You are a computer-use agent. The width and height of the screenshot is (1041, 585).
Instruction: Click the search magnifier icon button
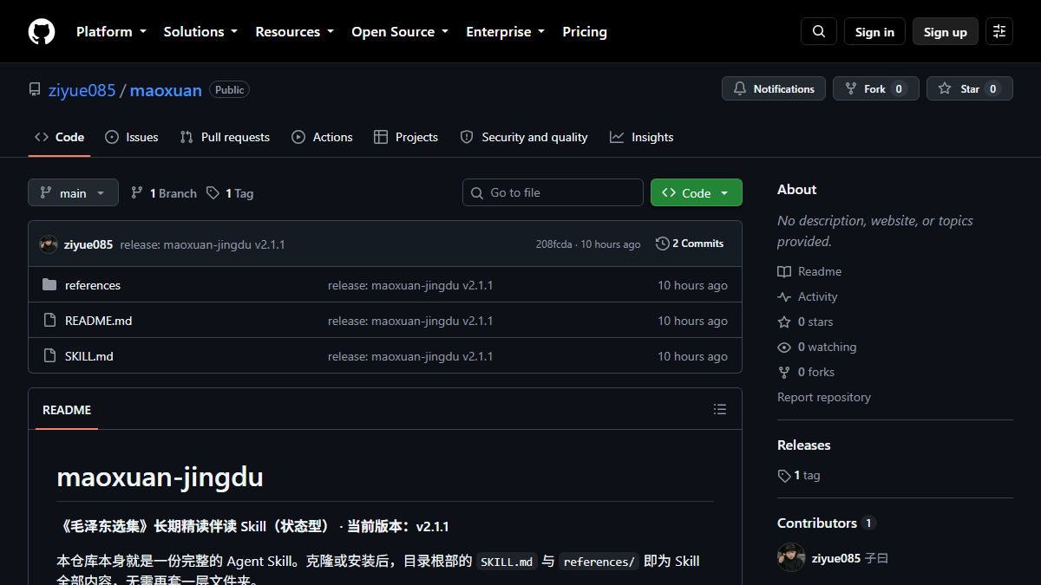[x=819, y=32]
